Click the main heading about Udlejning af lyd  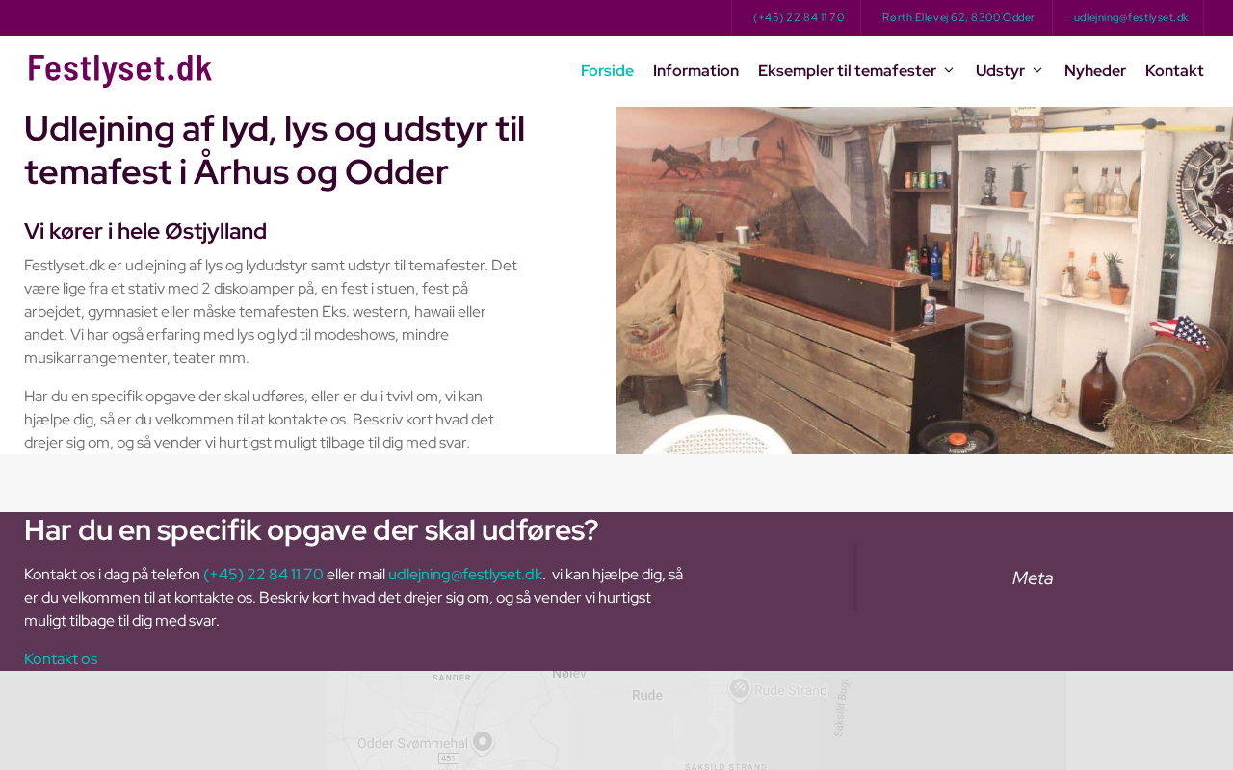click(x=275, y=150)
